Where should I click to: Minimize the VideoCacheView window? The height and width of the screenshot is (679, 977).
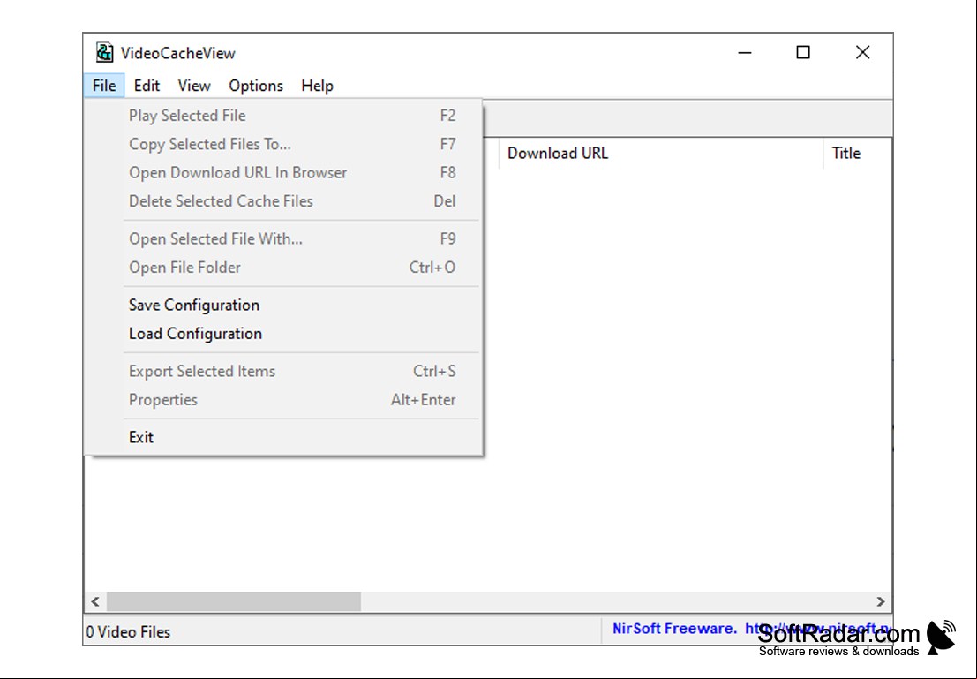[745, 53]
